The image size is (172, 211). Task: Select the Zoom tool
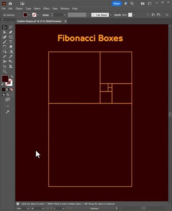(4, 71)
